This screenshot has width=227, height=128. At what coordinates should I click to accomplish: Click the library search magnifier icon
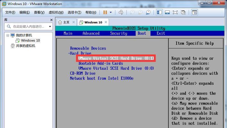coord(9,27)
